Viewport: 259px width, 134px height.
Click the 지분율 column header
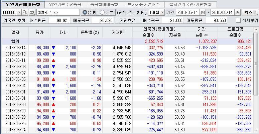pyautogui.click(x=175, y=35)
